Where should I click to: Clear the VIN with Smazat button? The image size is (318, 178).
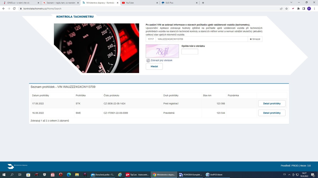pos(255,39)
